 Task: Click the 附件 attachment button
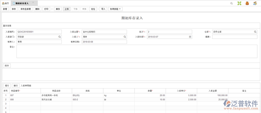[7, 66]
